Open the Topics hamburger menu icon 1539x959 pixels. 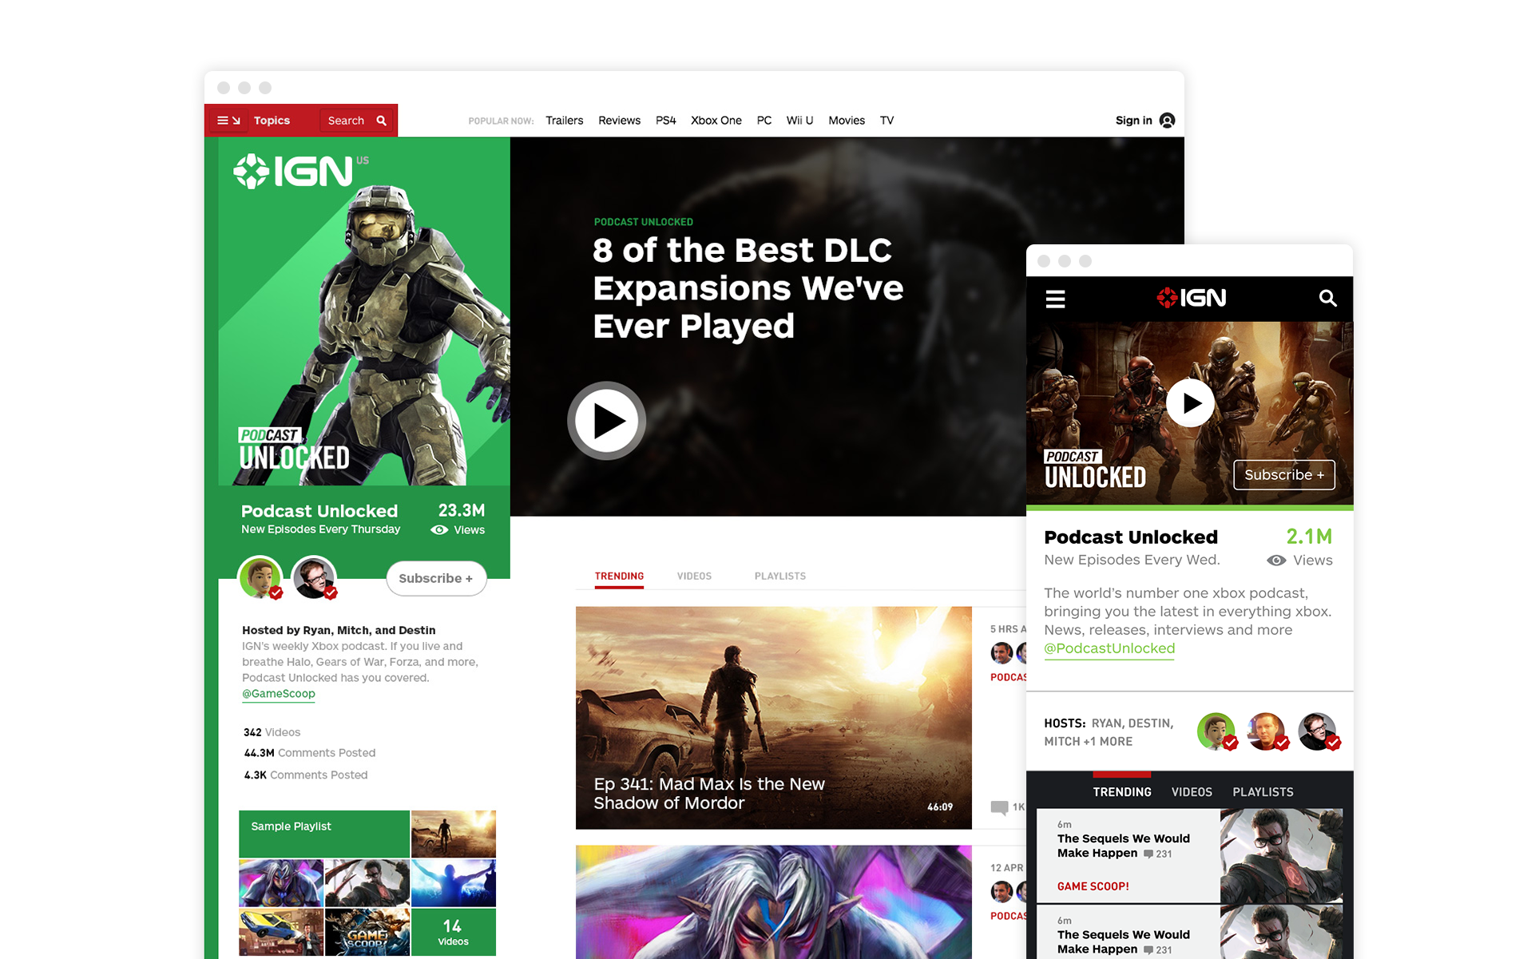coord(228,121)
